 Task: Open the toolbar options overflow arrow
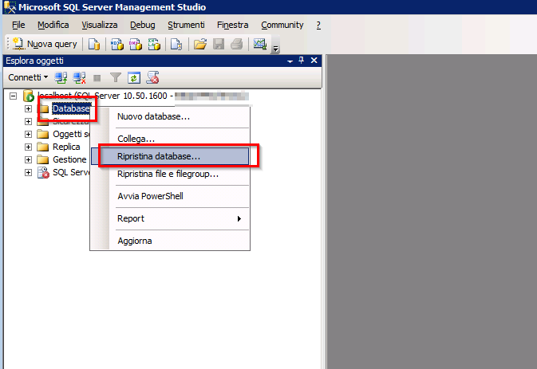point(275,49)
